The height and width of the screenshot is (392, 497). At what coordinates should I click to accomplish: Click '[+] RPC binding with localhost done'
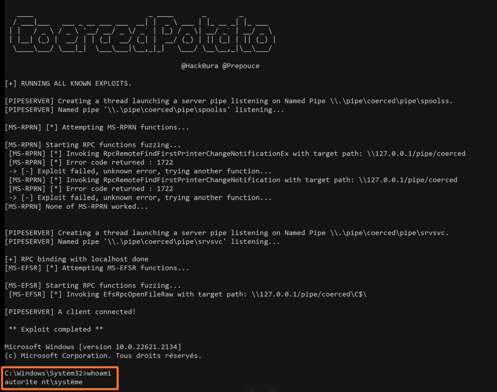76,259
